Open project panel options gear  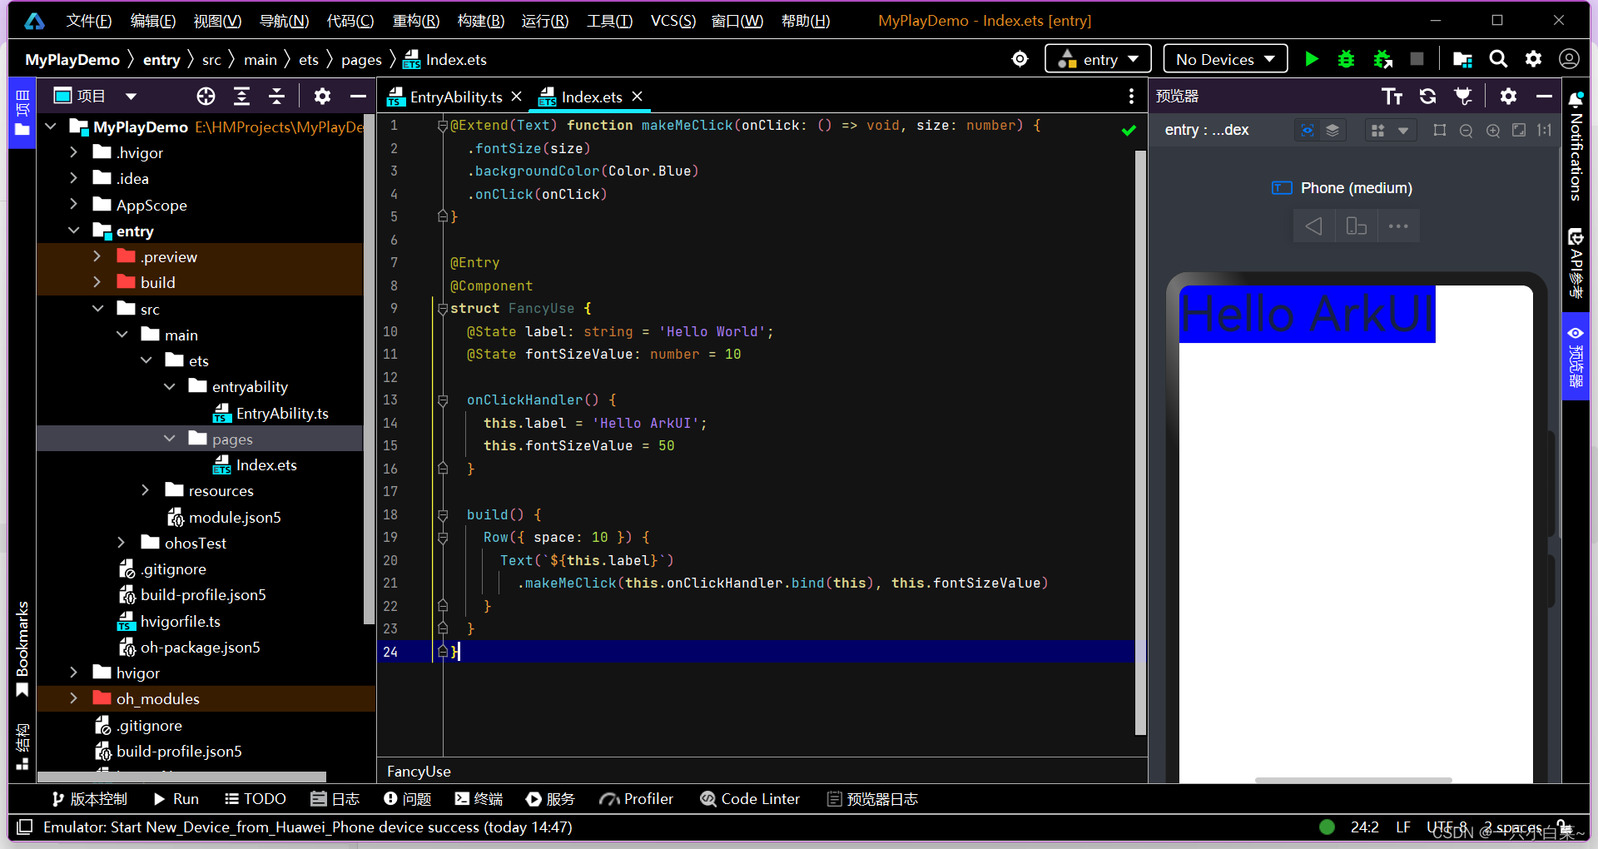(x=322, y=97)
